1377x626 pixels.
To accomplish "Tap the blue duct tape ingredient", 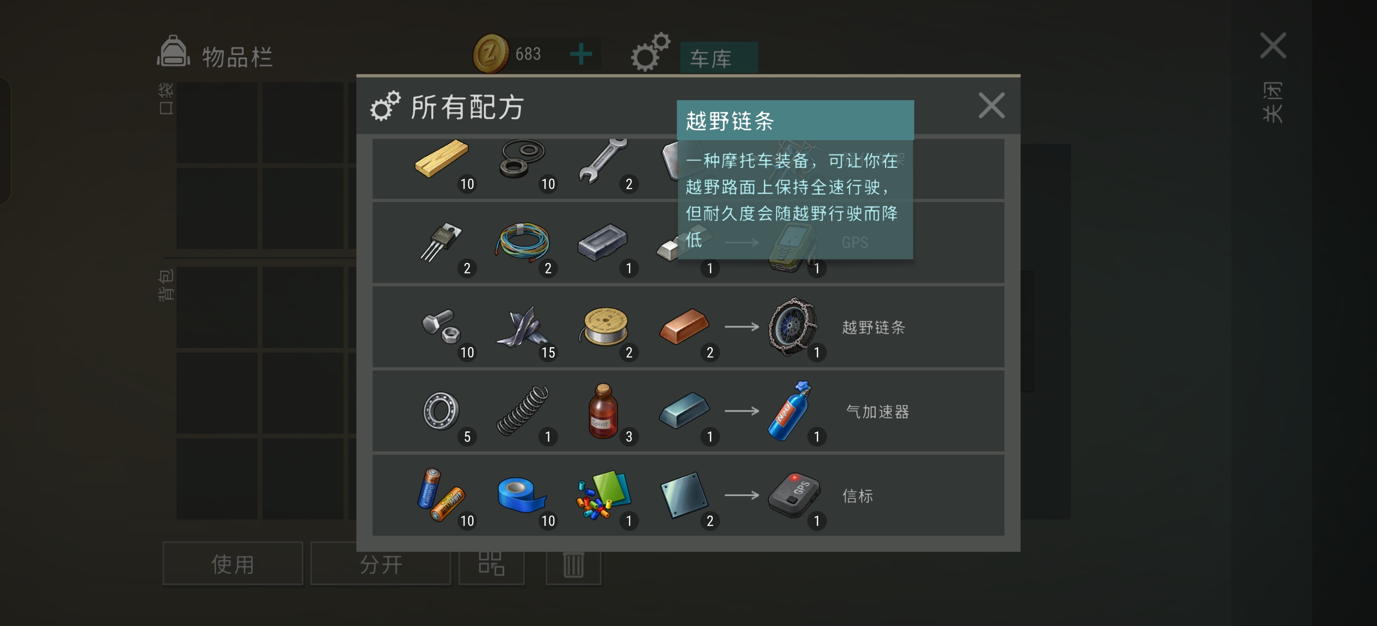I will 521,495.
